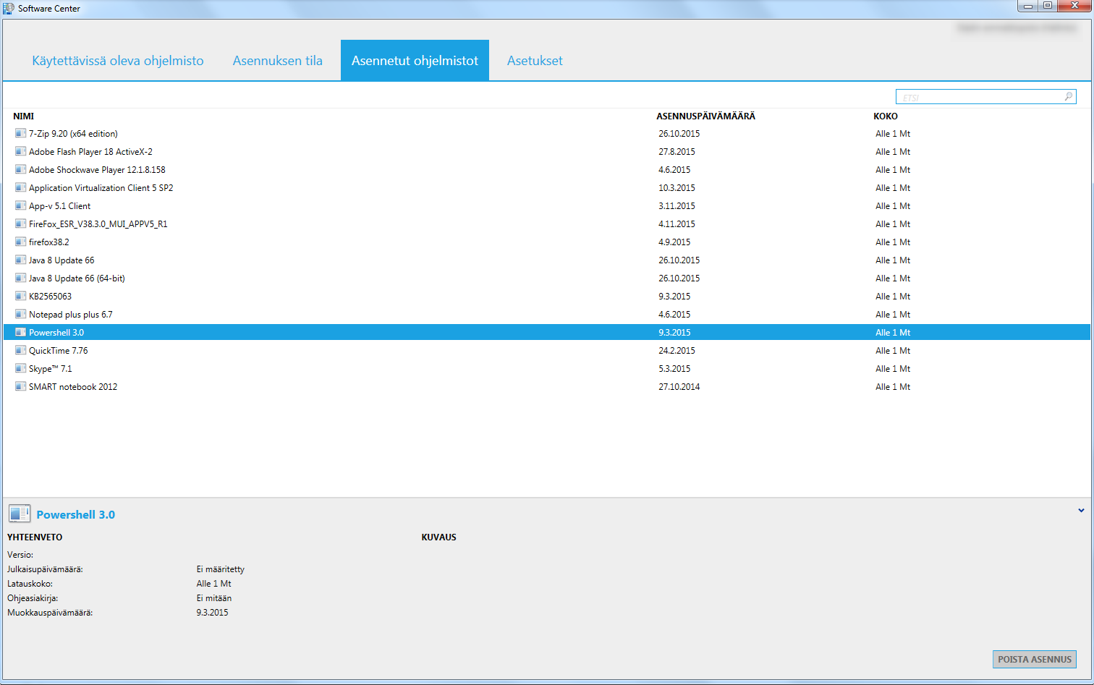Click the Notepad plus plus row icon
Image resolution: width=1094 pixels, height=685 pixels.
coord(20,314)
